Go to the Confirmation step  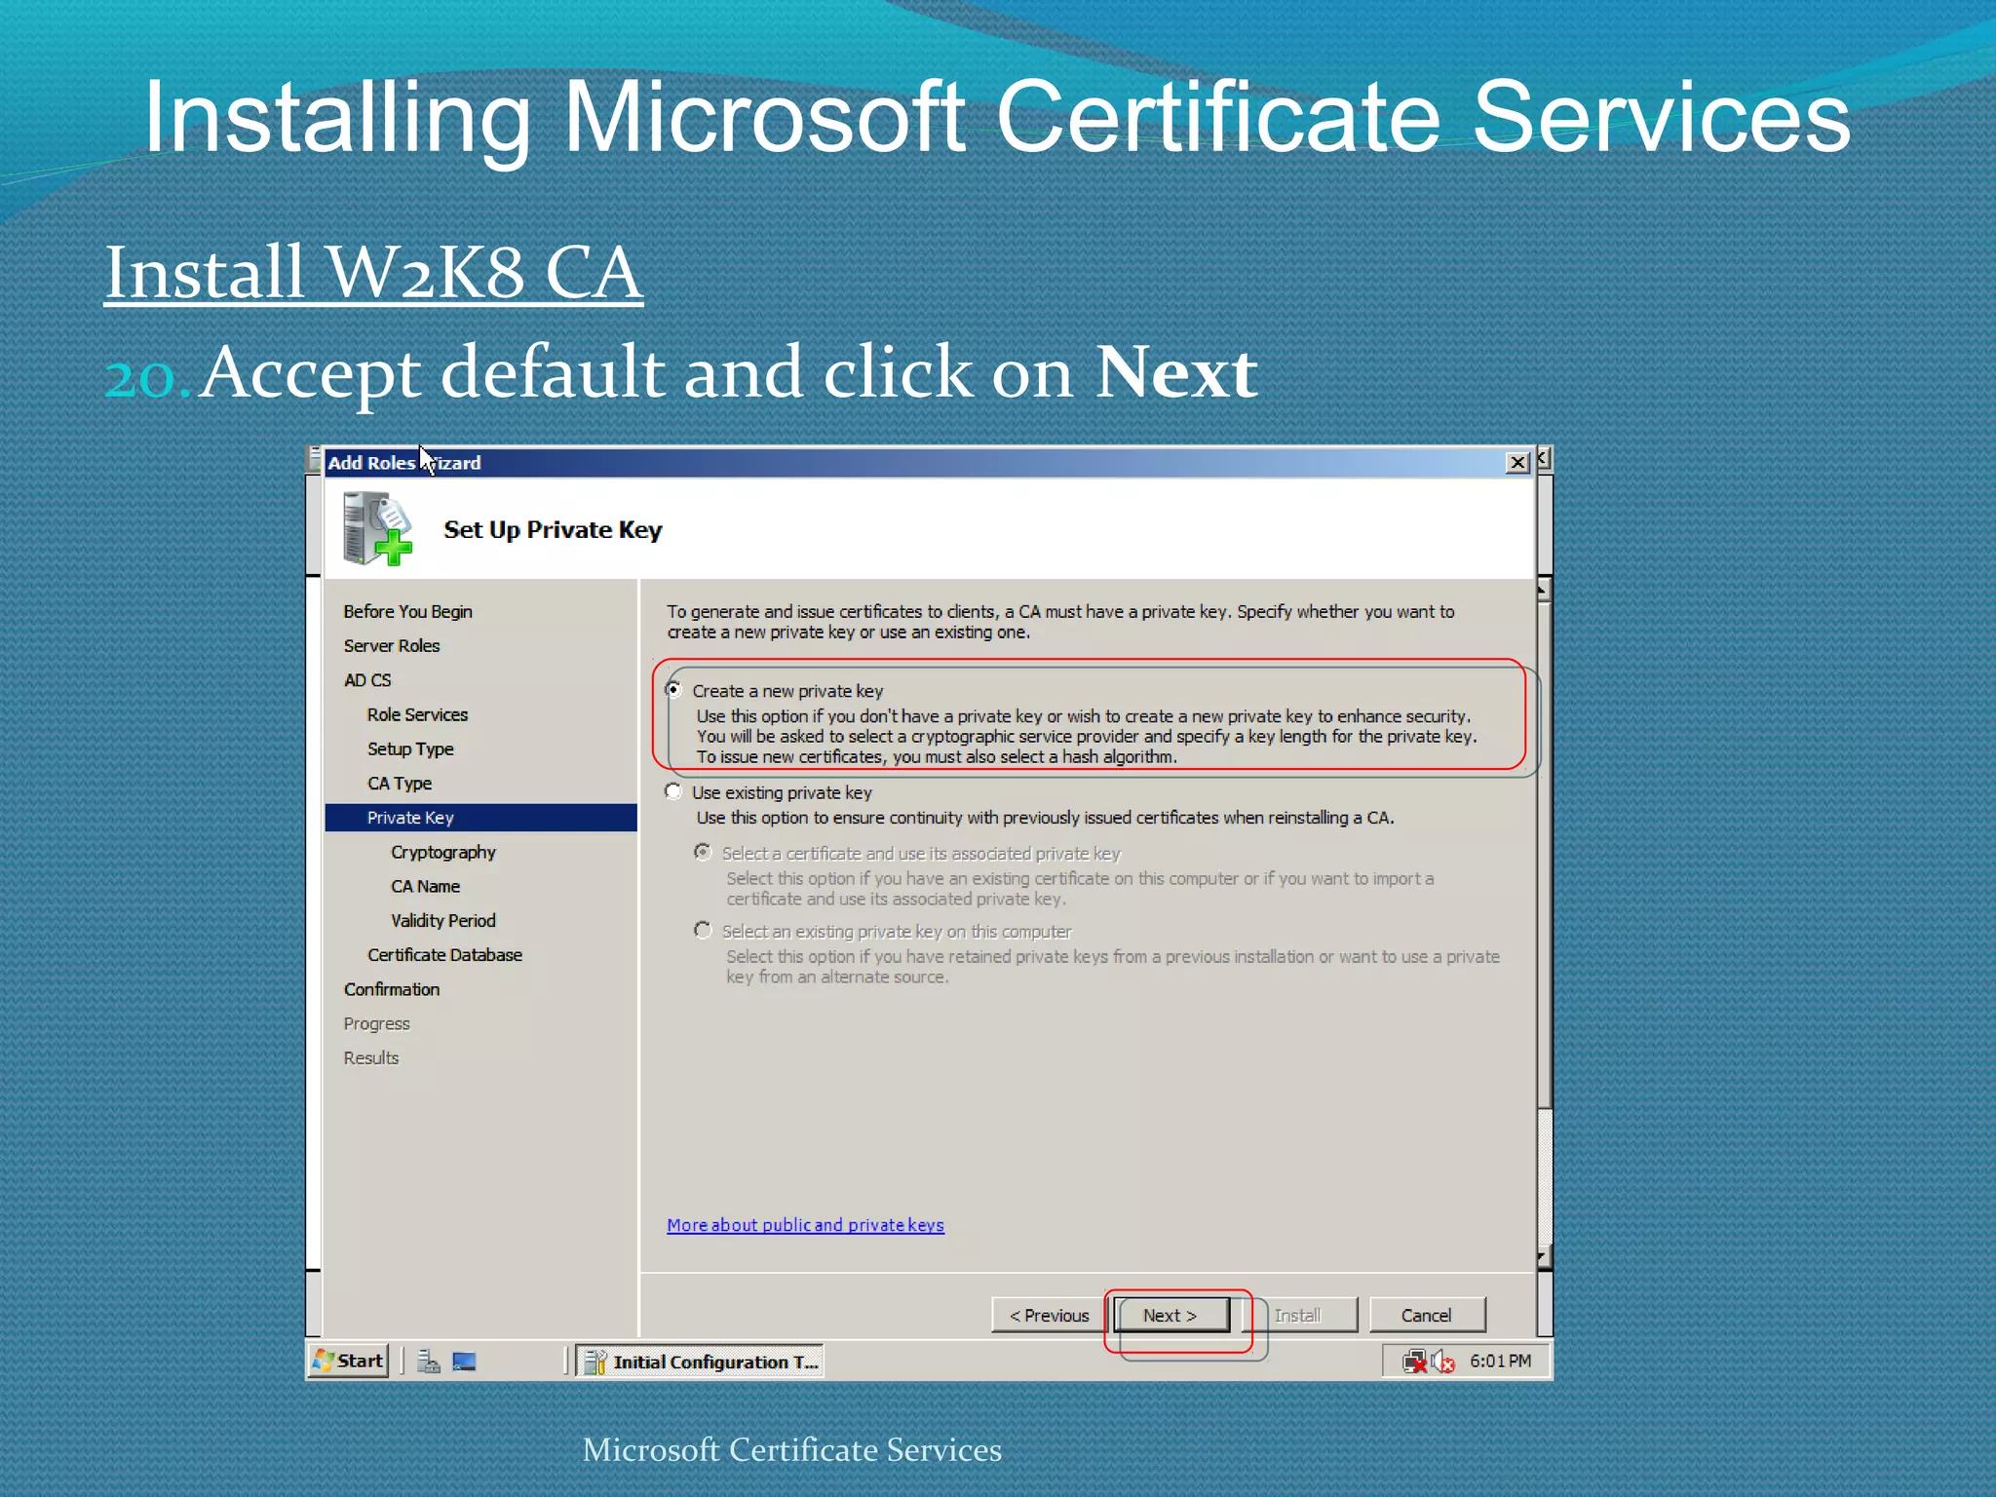pyautogui.click(x=392, y=989)
